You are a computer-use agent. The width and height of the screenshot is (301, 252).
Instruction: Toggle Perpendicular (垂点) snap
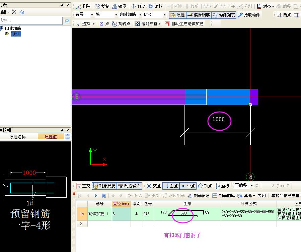pyautogui.click(x=171, y=186)
